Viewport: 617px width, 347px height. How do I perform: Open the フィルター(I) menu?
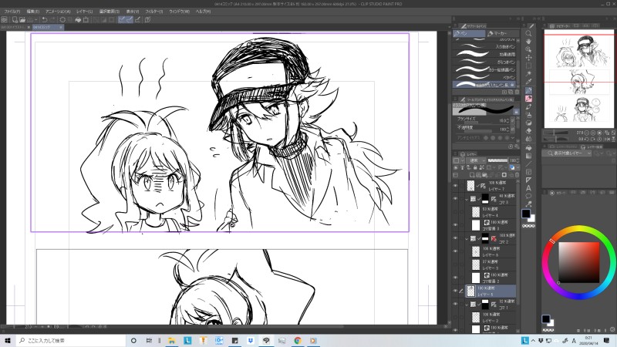(153, 12)
